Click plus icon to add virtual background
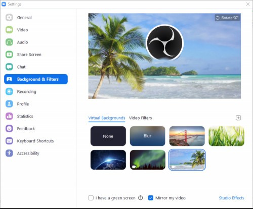Screen dimensions: 253x209 (x=238, y=118)
